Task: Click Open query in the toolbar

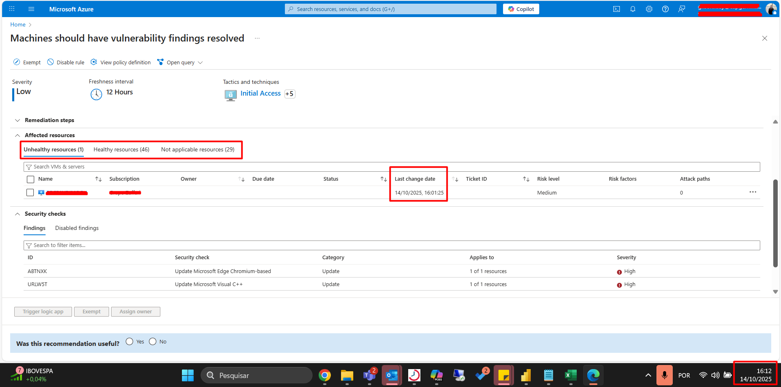Action: coord(176,62)
